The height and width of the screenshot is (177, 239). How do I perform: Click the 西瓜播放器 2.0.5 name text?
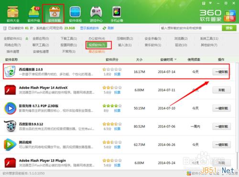pos(31,69)
